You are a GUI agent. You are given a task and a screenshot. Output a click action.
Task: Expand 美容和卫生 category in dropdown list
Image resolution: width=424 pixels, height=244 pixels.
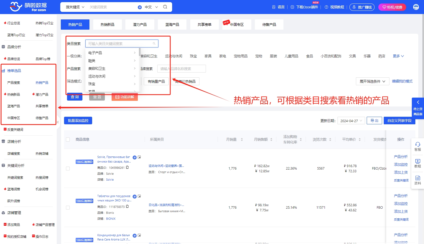click(x=112, y=68)
